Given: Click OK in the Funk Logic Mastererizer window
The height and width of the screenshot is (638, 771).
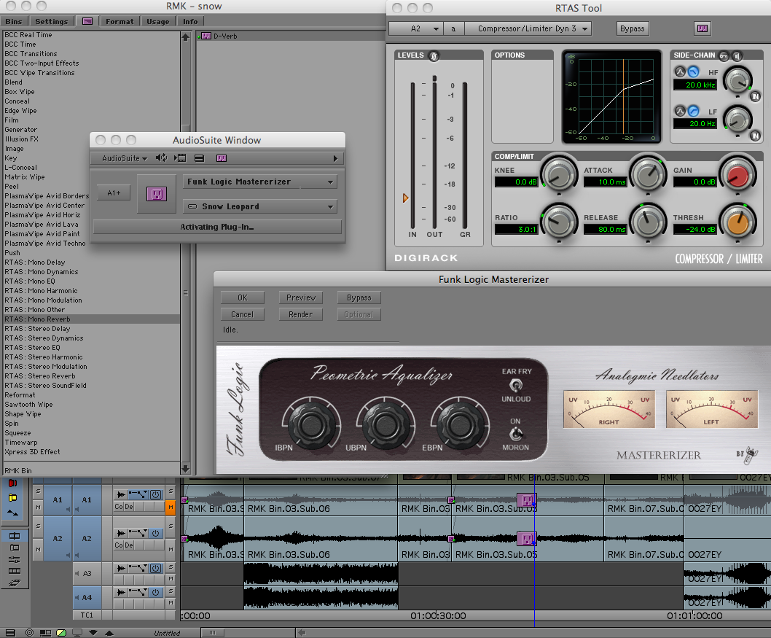Looking at the screenshot, I should pos(243,297).
